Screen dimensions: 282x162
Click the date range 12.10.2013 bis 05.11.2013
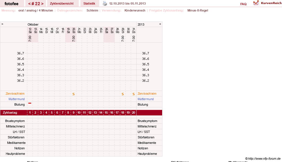128,3
